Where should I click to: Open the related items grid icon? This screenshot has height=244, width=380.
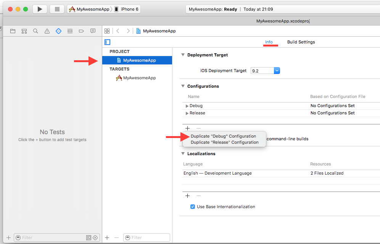(107, 31)
